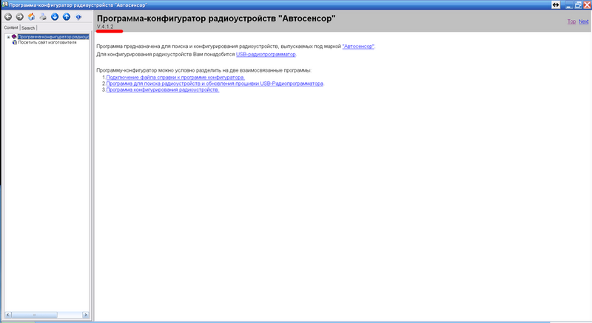Select Посетить сайт изготовителя tree item

click(x=47, y=42)
